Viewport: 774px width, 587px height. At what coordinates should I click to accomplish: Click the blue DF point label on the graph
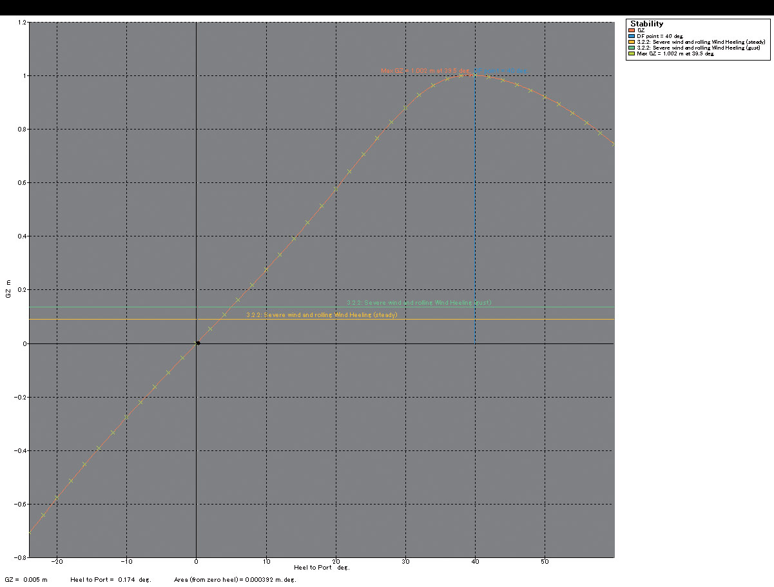click(x=501, y=70)
